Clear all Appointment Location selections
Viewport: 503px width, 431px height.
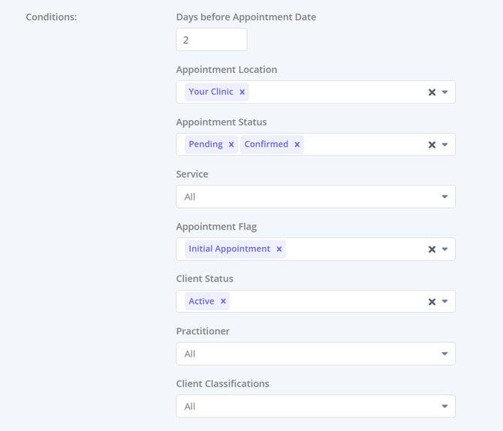[x=432, y=92]
